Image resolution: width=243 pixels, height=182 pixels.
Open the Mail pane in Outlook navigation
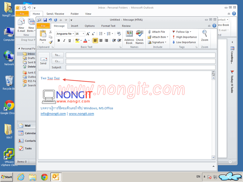pyautogui.click(x=26, y=126)
